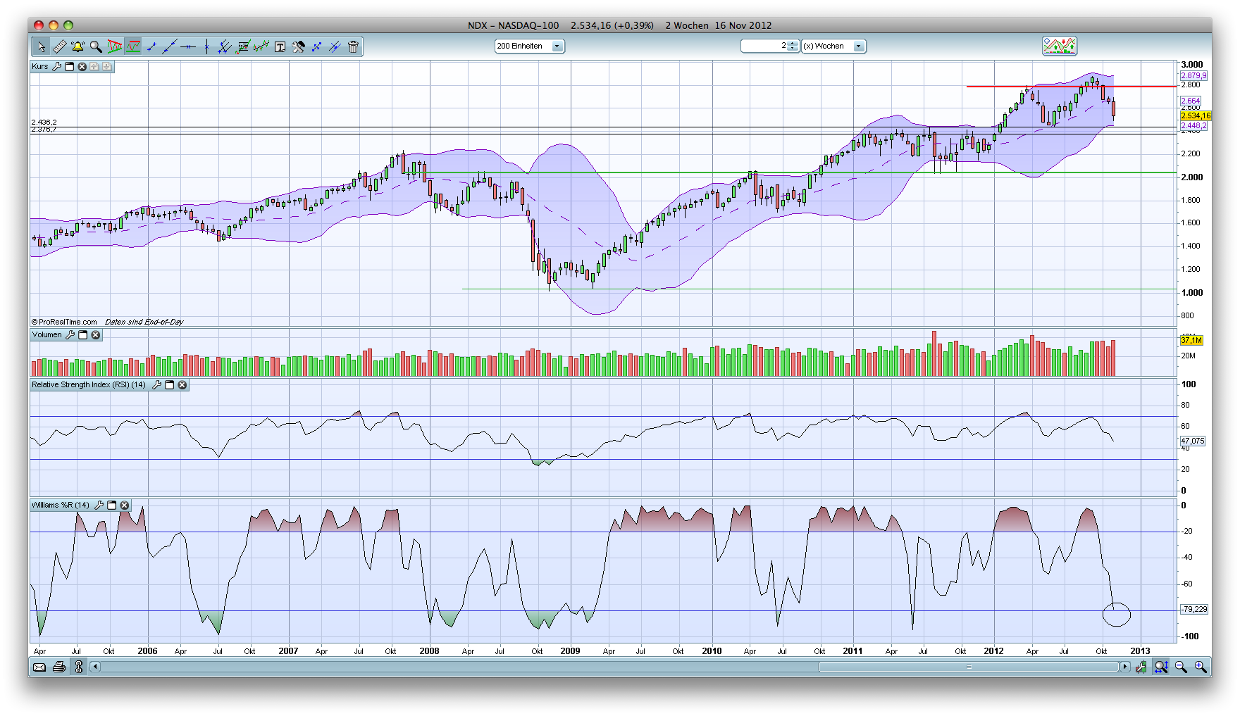This screenshot has width=1240, height=716.
Task: Select the arrow cursor tool
Action: pyautogui.click(x=42, y=46)
